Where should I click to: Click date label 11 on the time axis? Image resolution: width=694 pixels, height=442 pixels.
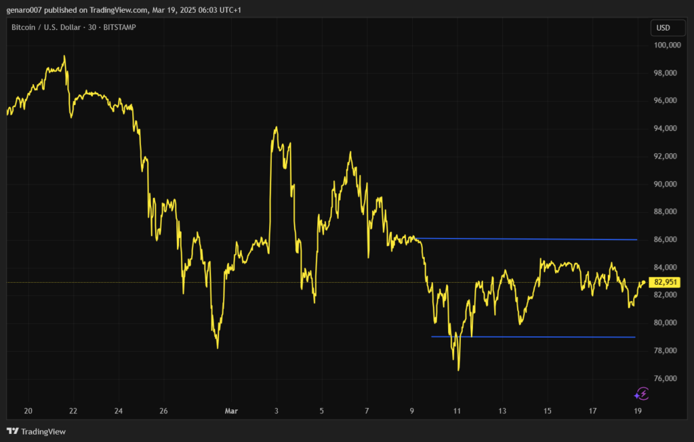tap(457, 411)
